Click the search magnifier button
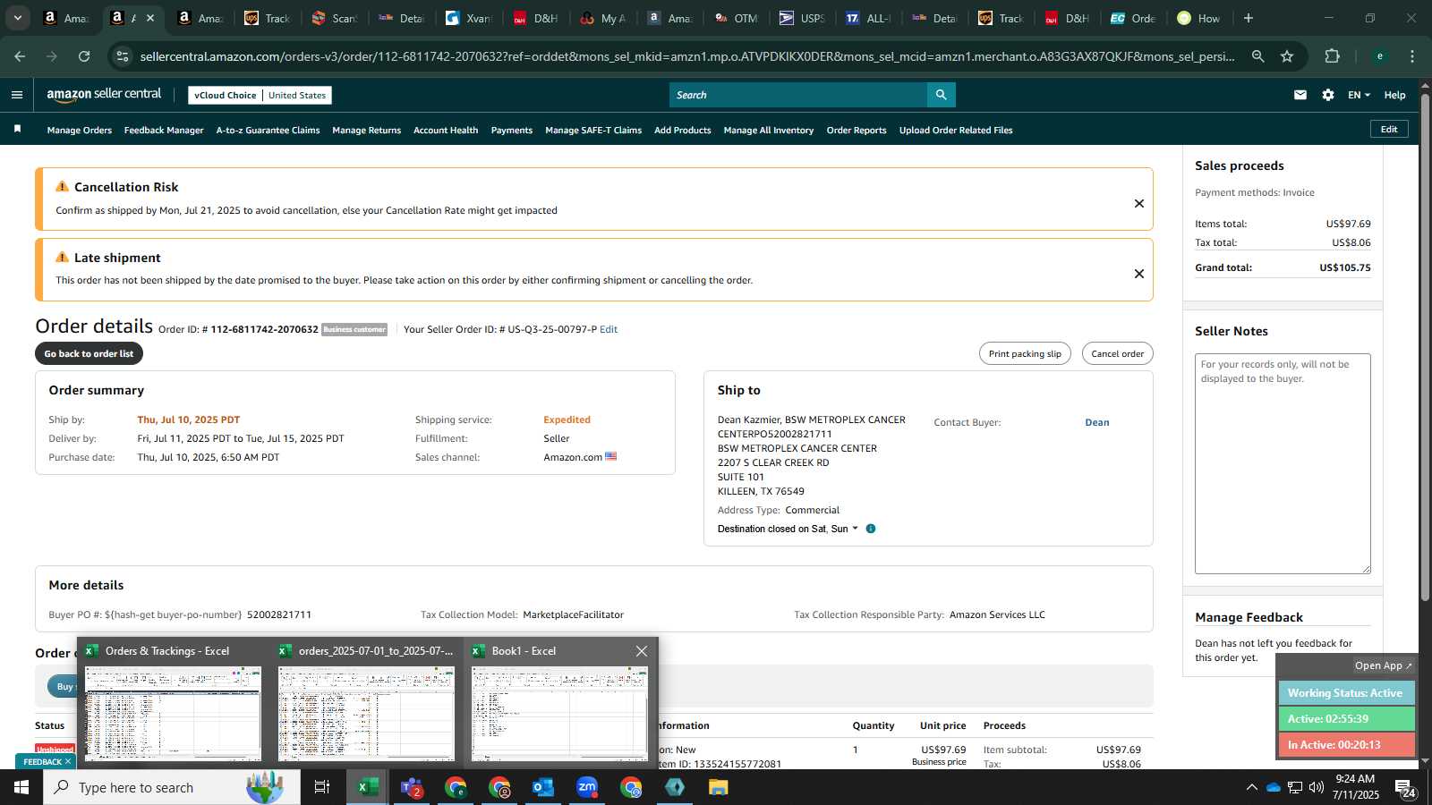Screen dimensions: 1432x805 (x=941, y=95)
